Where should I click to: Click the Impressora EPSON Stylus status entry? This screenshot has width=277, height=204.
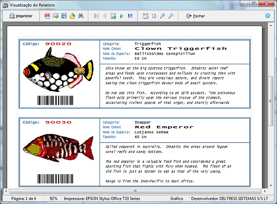[102, 198]
